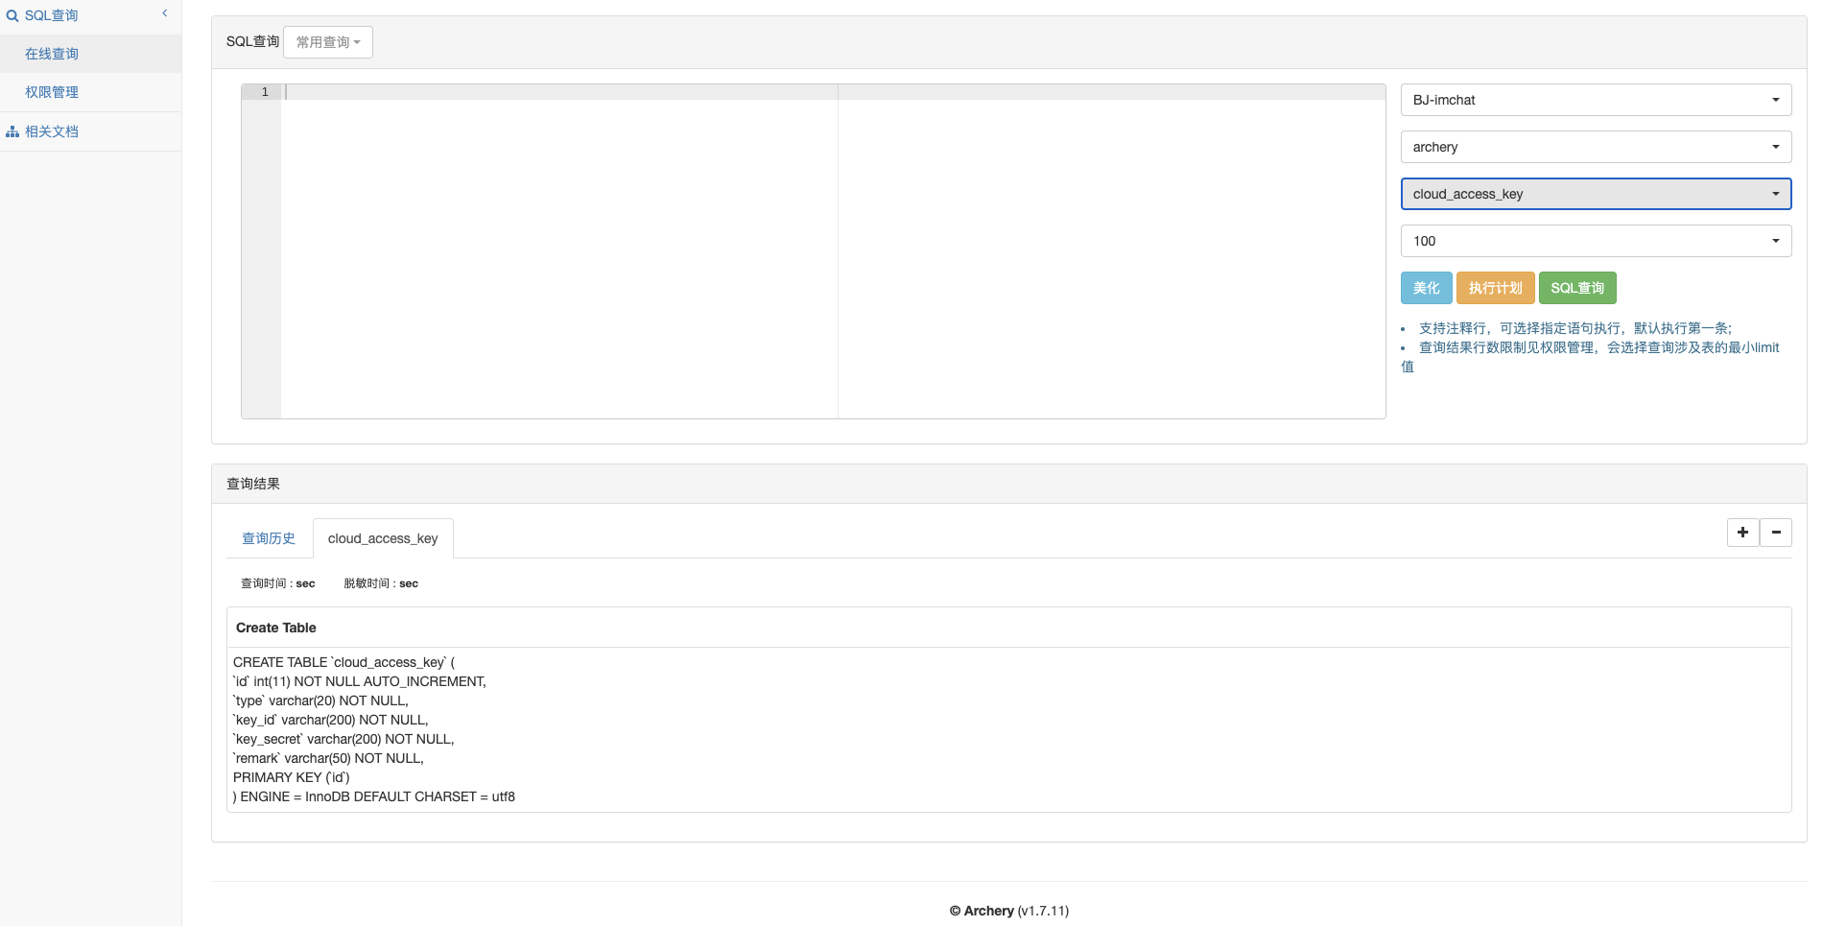
Task: Click the 执行计划 button
Action: [1495, 287]
